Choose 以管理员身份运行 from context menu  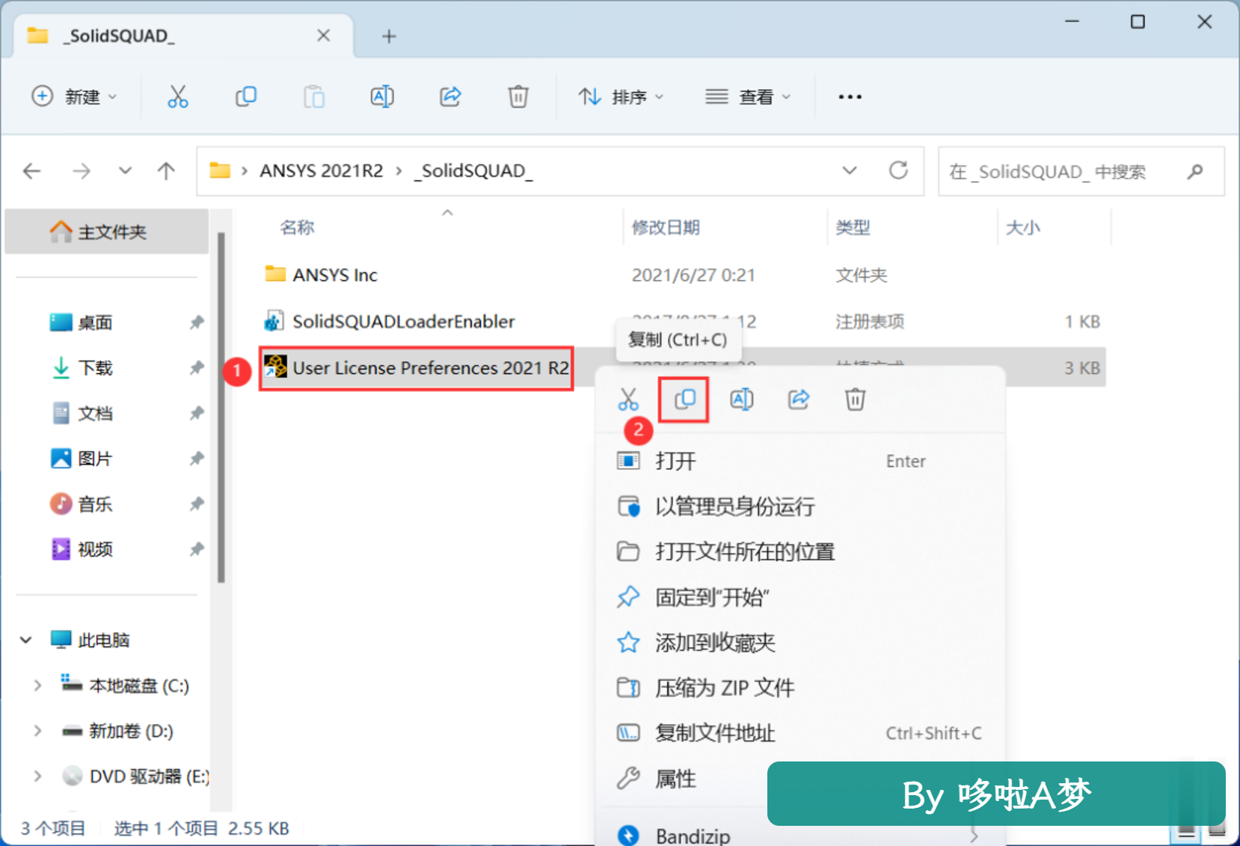pos(799,506)
